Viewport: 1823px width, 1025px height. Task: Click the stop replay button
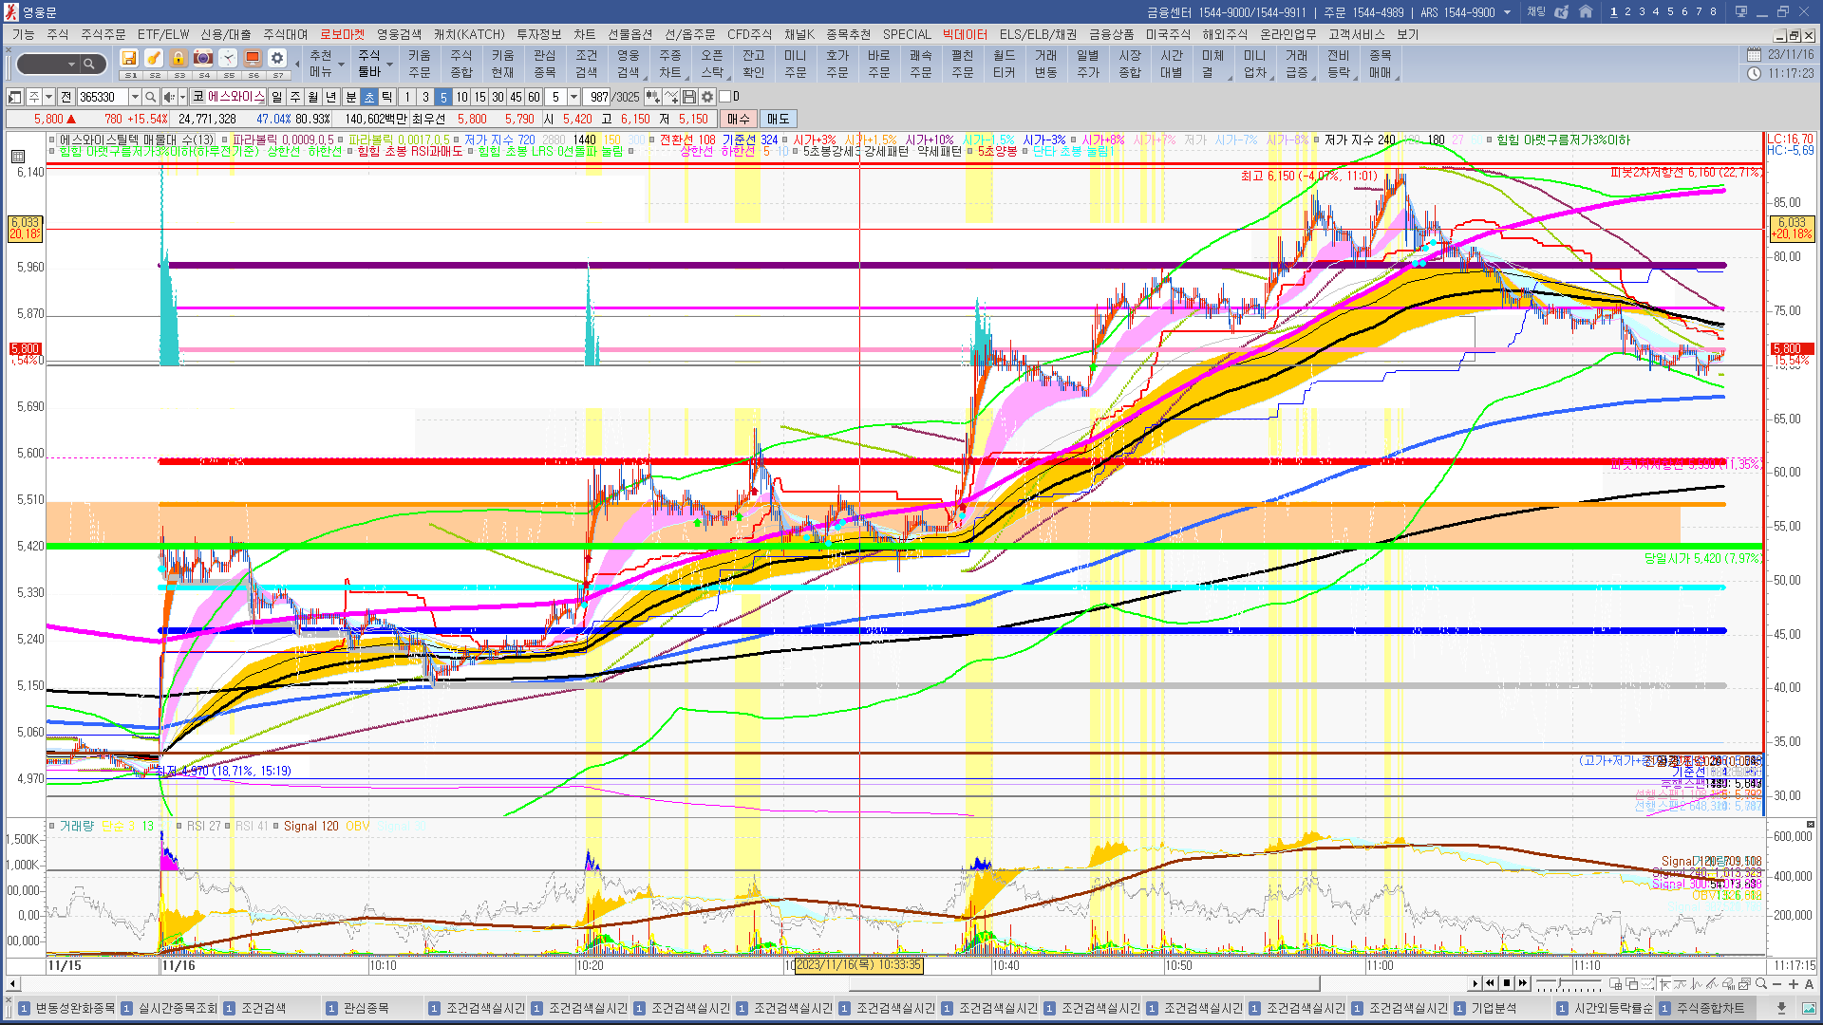pos(1507,983)
